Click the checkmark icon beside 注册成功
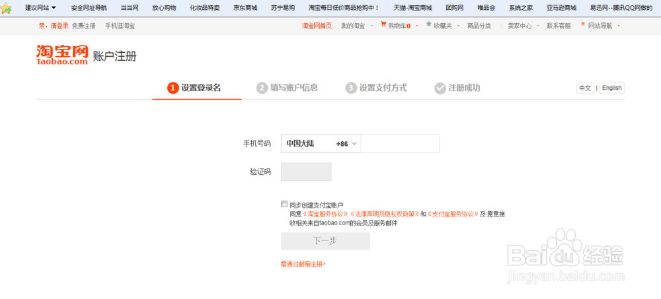Viewport: 661px width, 299px height. point(440,88)
